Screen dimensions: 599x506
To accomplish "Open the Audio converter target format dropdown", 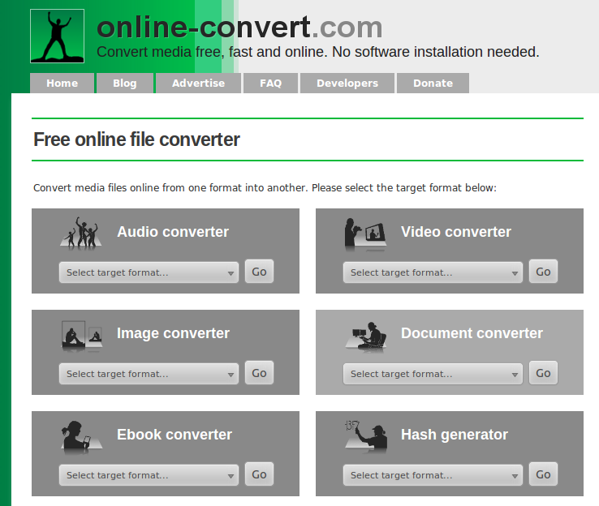I will click(x=149, y=272).
